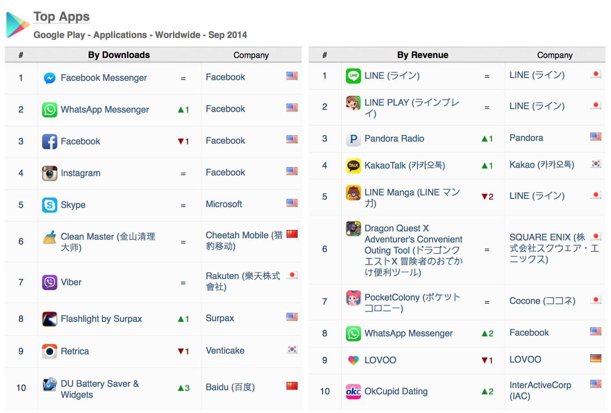Open the Clean Master app link
The width and height of the screenshot is (611, 413).
(x=108, y=242)
